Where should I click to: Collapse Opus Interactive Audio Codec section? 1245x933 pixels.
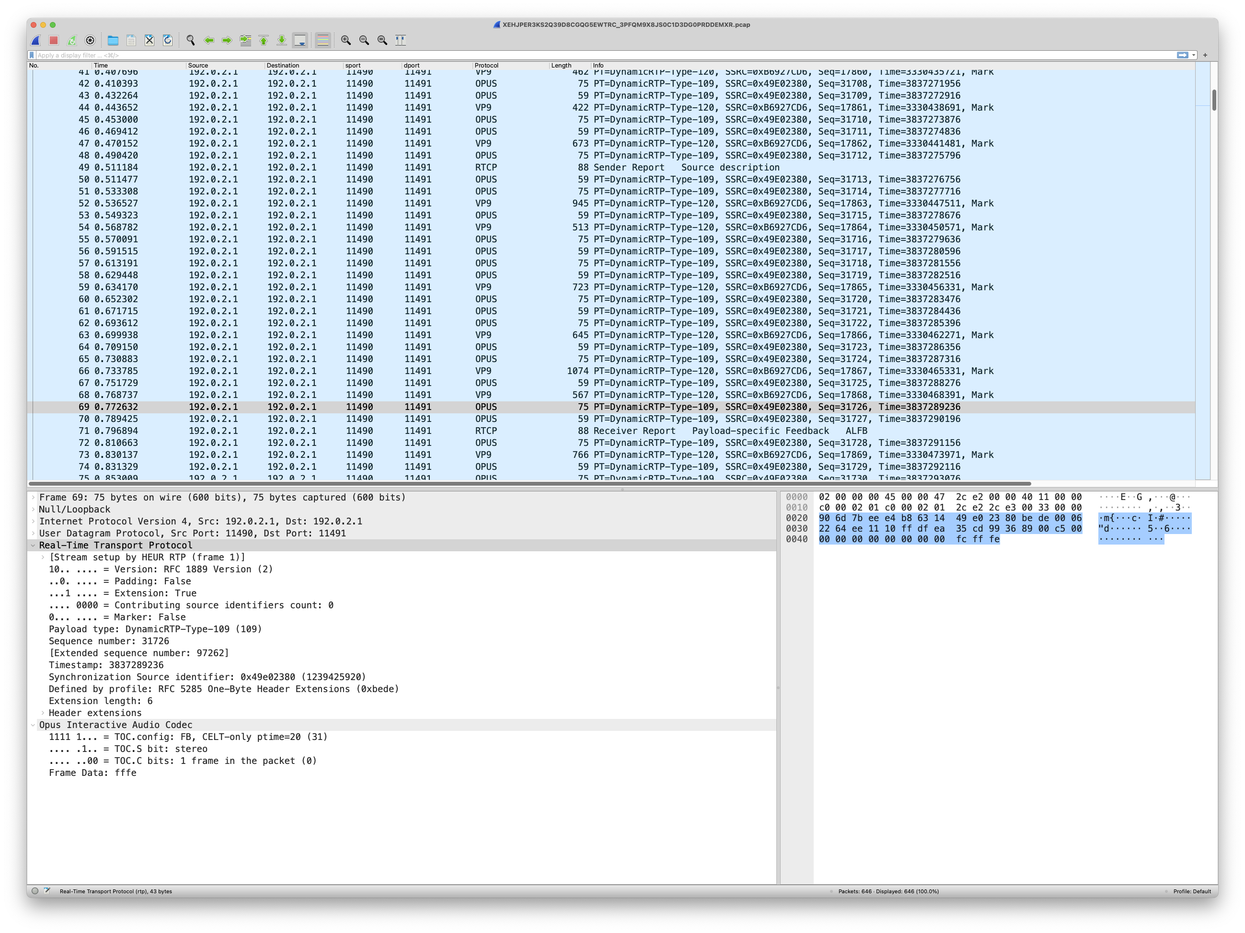click(34, 725)
